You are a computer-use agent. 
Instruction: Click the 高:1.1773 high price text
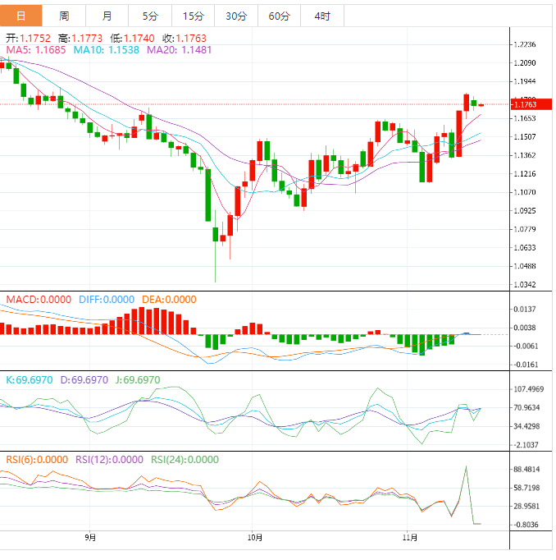click(x=80, y=39)
